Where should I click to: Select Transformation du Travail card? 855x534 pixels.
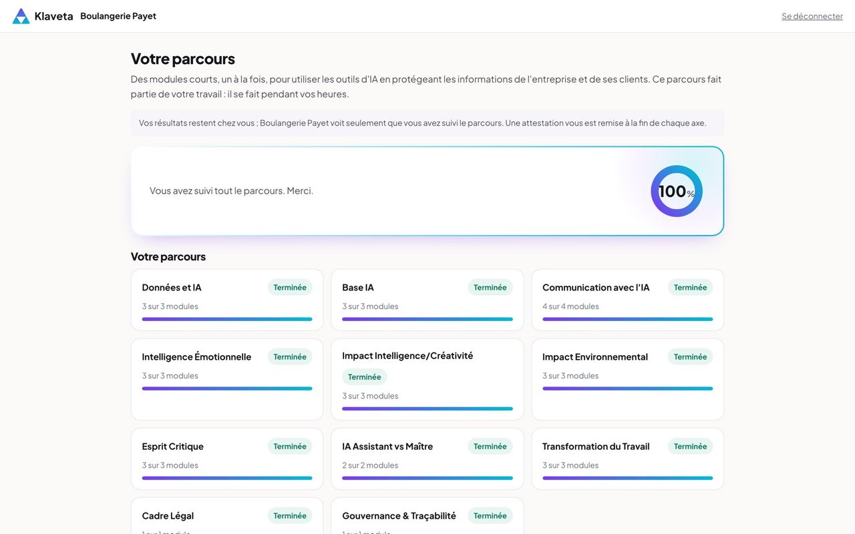pyautogui.click(x=628, y=459)
